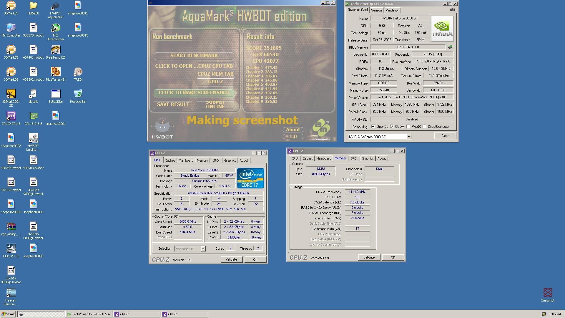This screenshot has height=318, width=565.
Task: Open the 3DMark03 desktop icon
Action: 11,8
